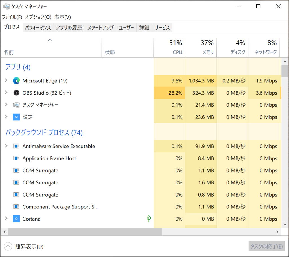Select the プロセス tab

tap(12, 27)
